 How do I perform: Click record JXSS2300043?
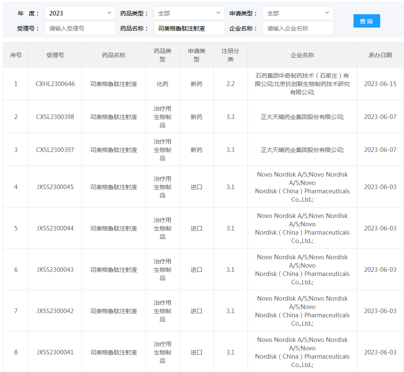coord(55,270)
